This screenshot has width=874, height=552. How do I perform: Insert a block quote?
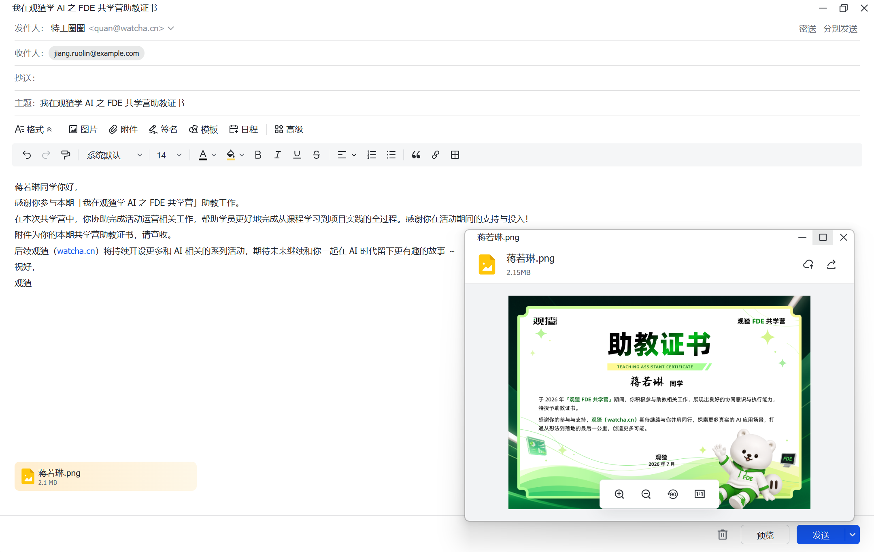416,155
